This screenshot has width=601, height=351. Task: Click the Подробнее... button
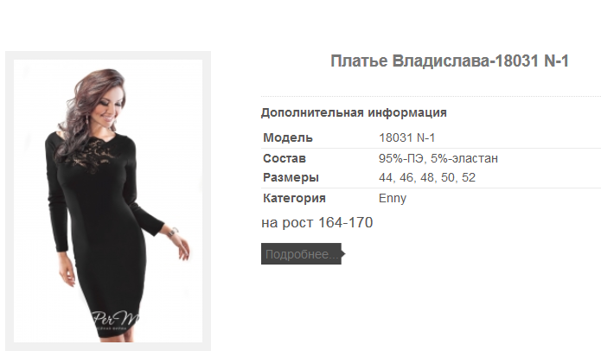point(301,253)
